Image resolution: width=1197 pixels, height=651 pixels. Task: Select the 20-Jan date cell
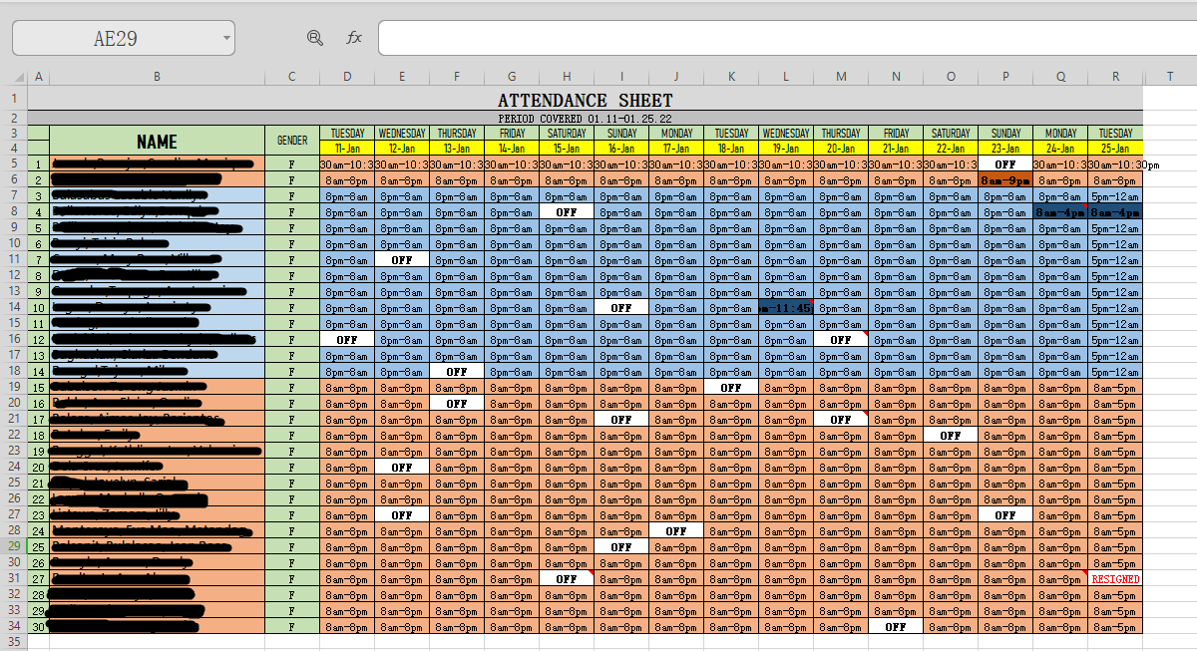point(841,148)
